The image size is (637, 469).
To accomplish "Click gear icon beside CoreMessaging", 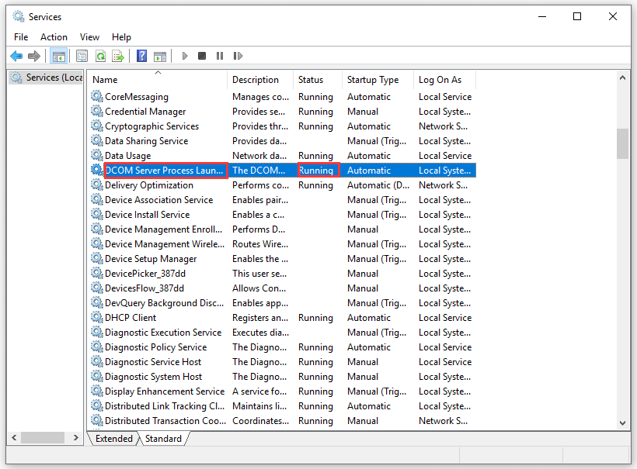I will point(96,96).
